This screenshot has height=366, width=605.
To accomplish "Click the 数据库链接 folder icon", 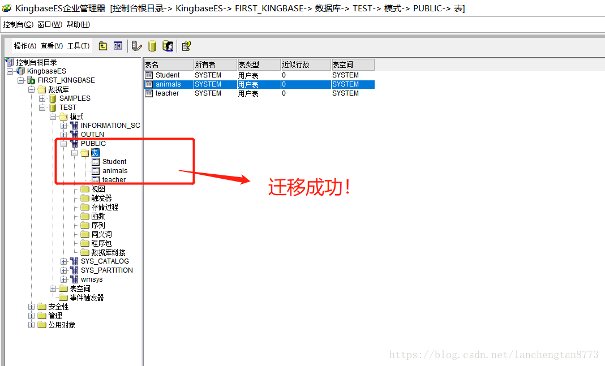I will tap(85, 252).
